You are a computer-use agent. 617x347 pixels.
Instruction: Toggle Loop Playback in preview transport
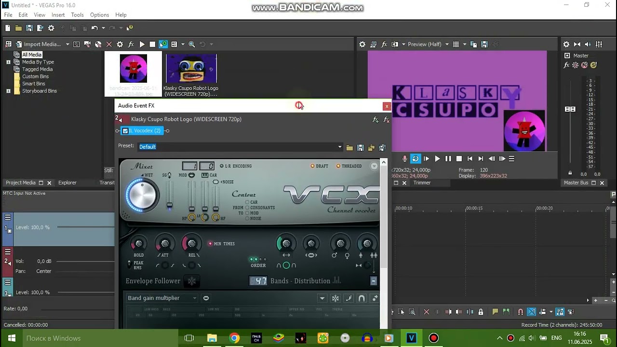click(x=416, y=159)
